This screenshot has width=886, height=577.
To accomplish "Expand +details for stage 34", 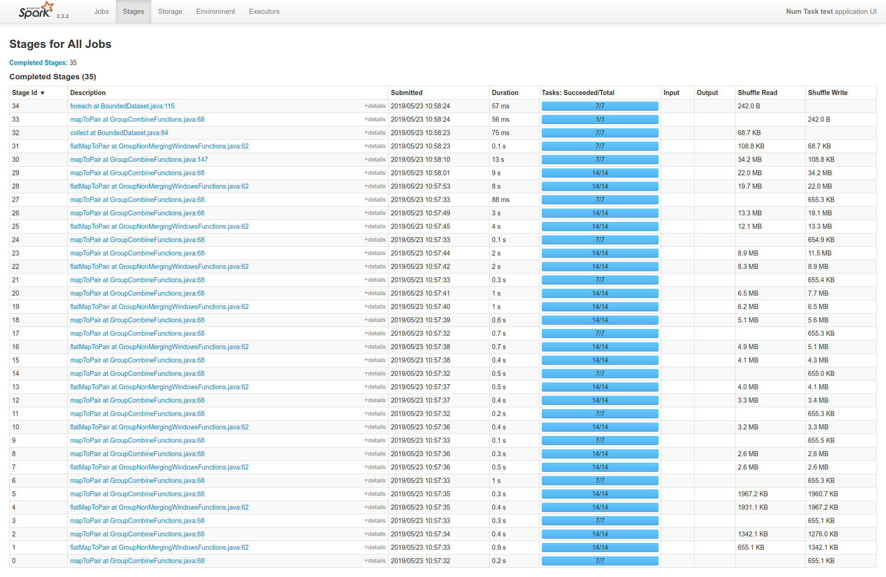I will 375,106.
